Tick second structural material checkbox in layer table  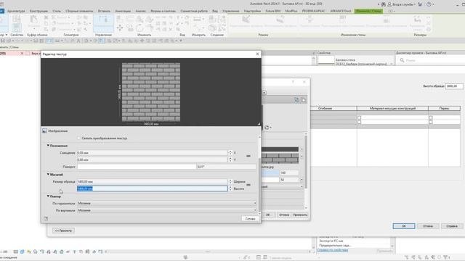tap(359, 123)
